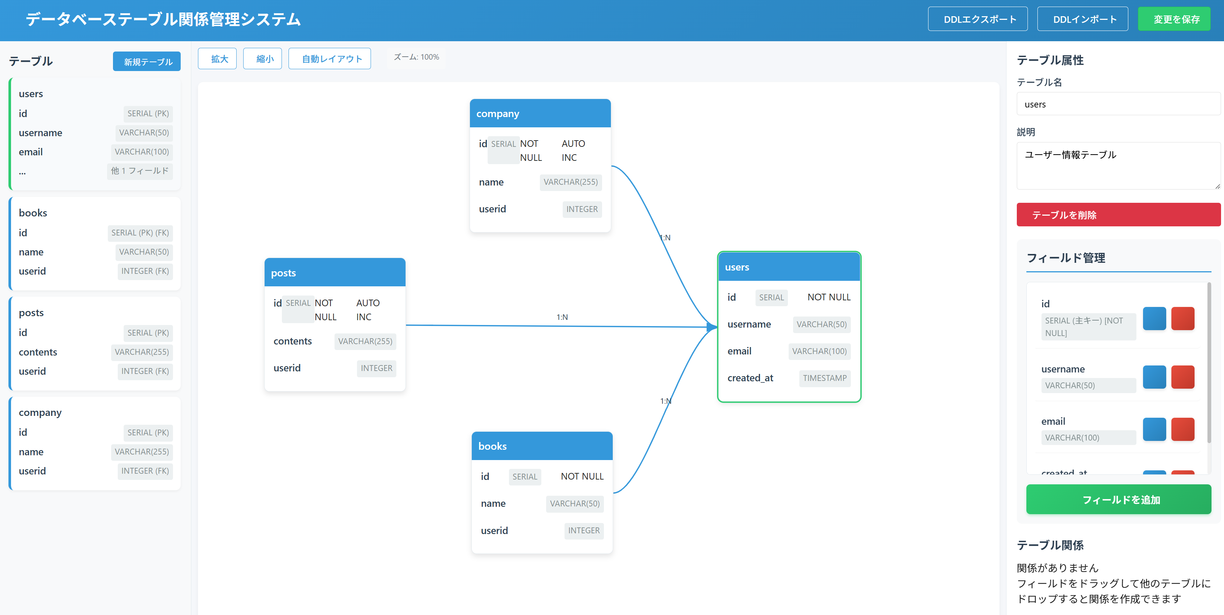Import DDL using DDLインポート

(x=1082, y=19)
